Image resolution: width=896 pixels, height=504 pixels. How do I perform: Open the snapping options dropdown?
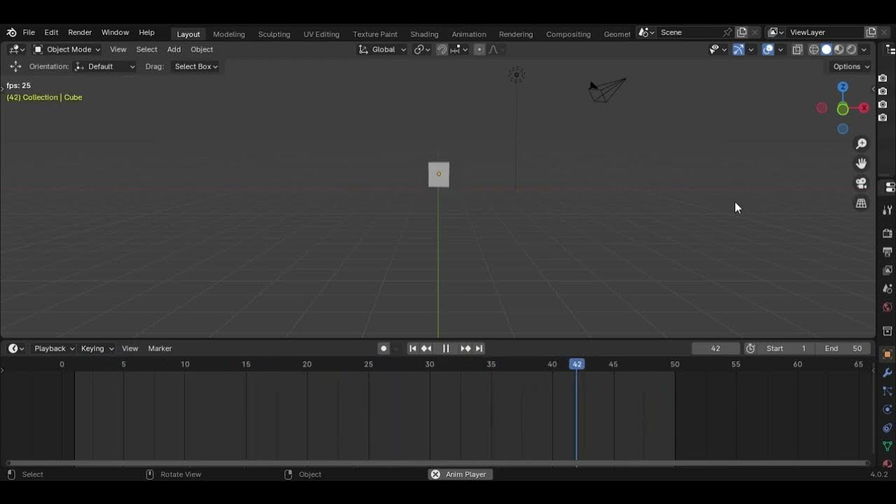(x=459, y=50)
